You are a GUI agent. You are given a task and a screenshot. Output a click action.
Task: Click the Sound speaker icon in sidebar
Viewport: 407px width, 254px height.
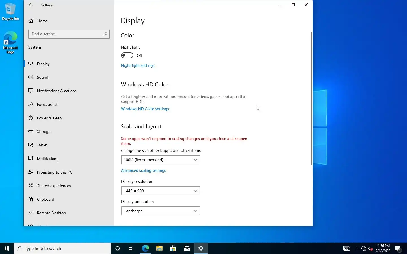[31, 77]
